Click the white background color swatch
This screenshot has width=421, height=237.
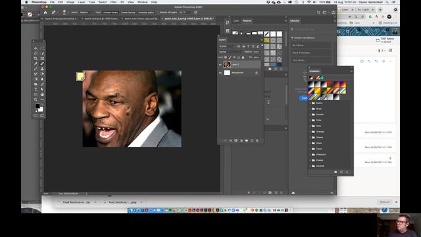pos(41,110)
